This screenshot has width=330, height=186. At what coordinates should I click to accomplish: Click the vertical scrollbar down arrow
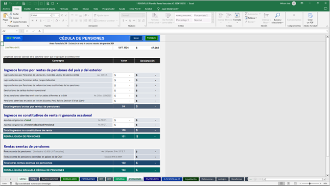(x=328, y=176)
